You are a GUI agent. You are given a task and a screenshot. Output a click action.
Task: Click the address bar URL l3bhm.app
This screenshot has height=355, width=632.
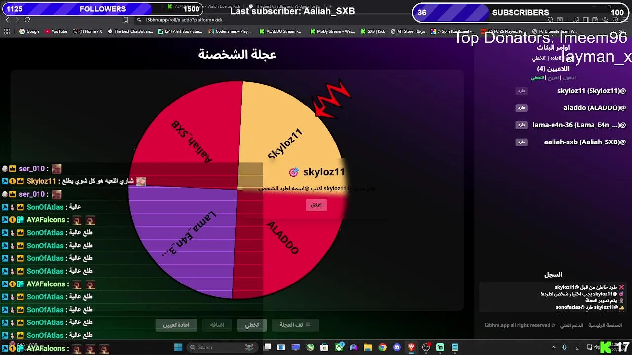(x=184, y=20)
